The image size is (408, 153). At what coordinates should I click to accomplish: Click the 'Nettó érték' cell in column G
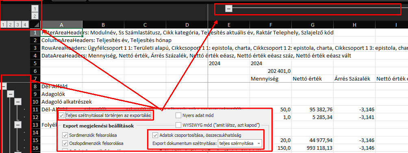(313, 79)
